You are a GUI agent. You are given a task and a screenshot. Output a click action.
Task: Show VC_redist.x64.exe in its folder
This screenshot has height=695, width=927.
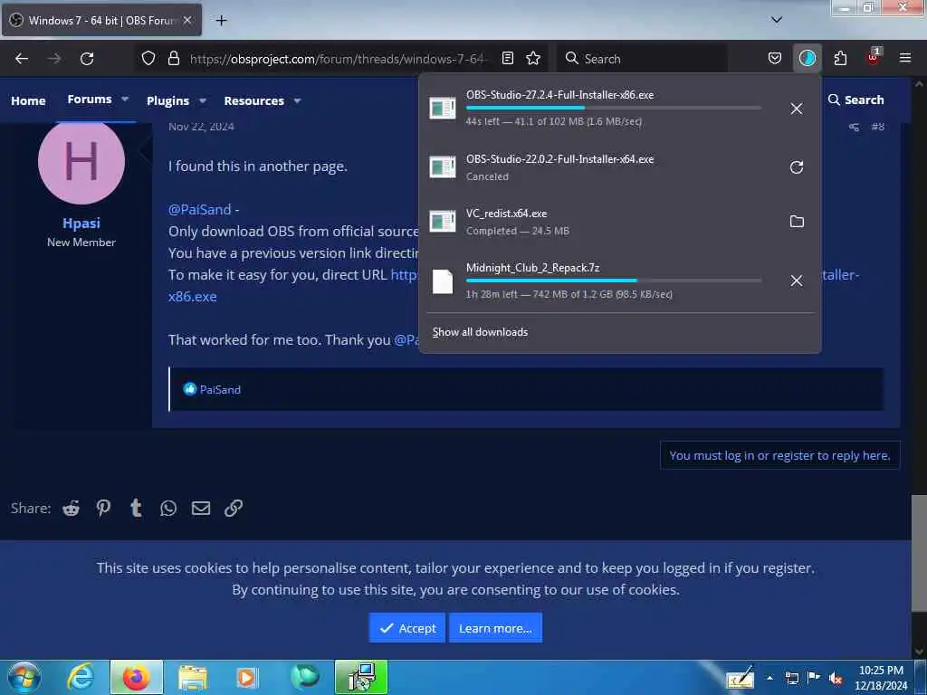point(797,222)
